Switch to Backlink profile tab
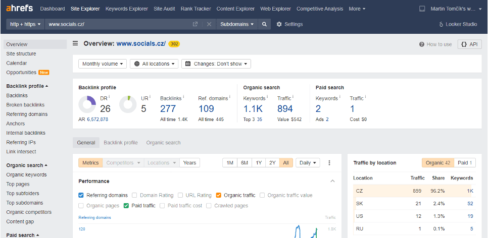The height and width of the screenshot is (238, 488). [120, 143]
